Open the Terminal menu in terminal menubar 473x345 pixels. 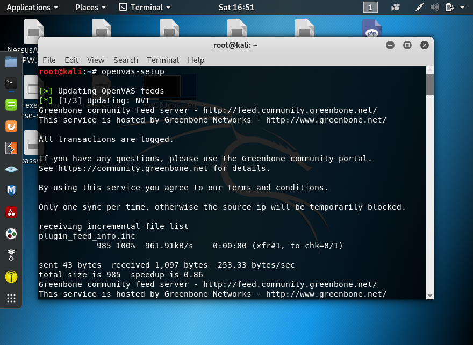point(163,60)
